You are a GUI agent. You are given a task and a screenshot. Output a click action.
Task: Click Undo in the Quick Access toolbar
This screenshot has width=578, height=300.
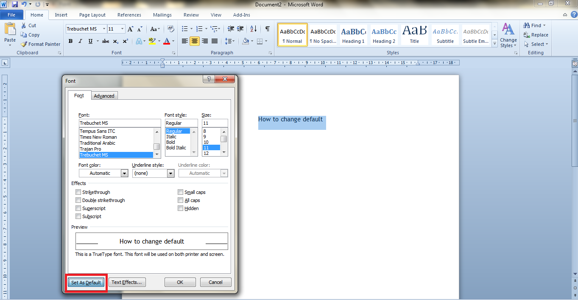(24, 4)
